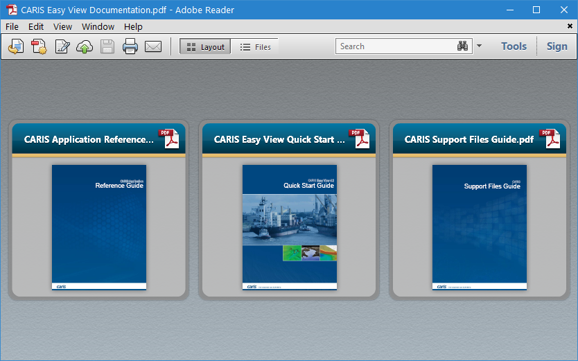
Task: Click PDF icon on CARIS Support Files Guide
Action: [x=550, y=139]
